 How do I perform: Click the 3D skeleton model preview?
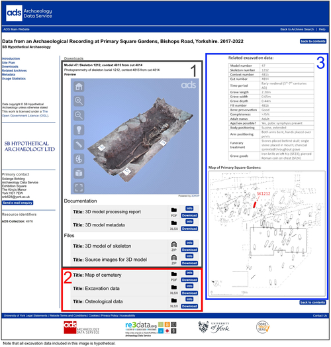pos(135,136)
